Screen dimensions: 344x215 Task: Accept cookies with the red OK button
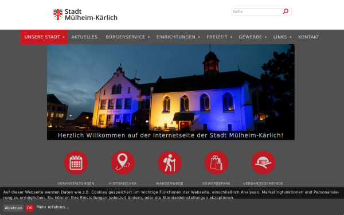click(x=30, y=208)
